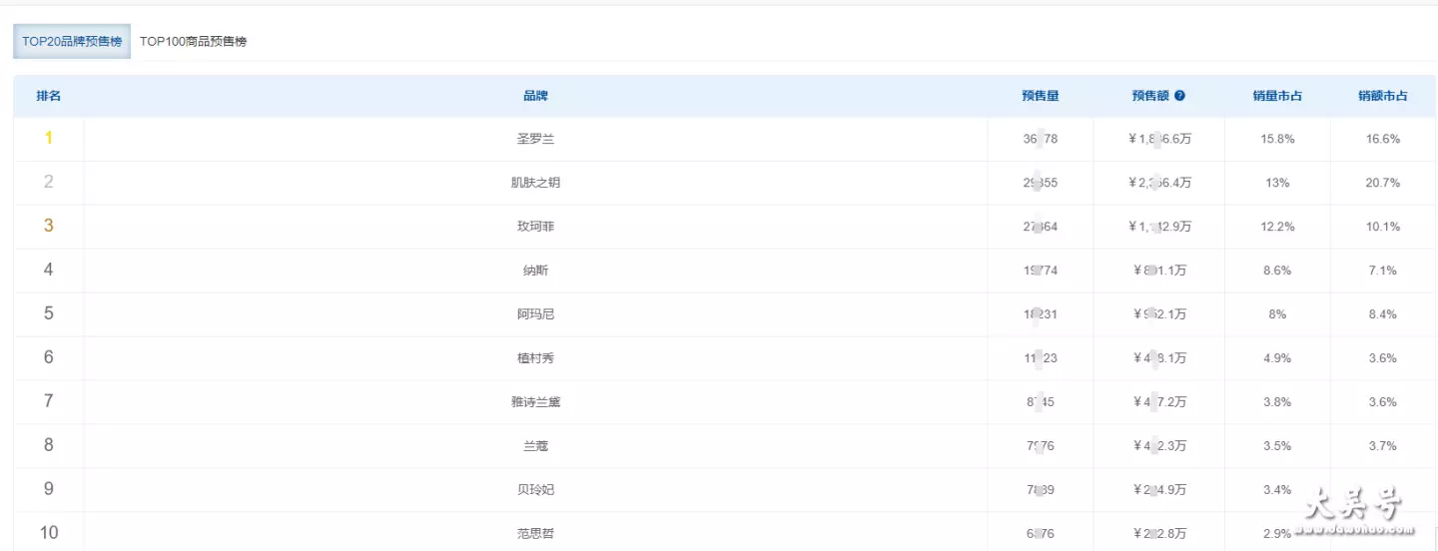Select brand 玫珂菲
The image size is (1438, 551).
tap(536, 228)
